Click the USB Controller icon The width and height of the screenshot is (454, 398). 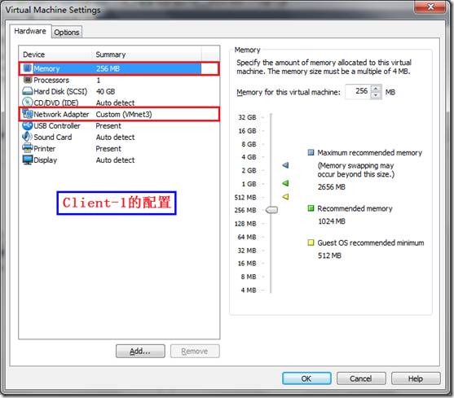[28, 125]
